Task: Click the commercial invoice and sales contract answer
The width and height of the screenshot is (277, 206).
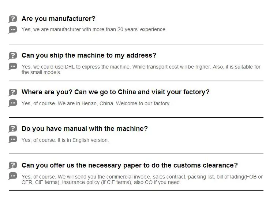Action: pos(142,179)
